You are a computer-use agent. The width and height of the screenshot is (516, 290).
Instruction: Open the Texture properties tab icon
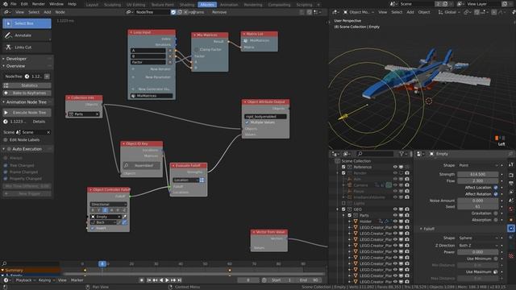point(511,256)
